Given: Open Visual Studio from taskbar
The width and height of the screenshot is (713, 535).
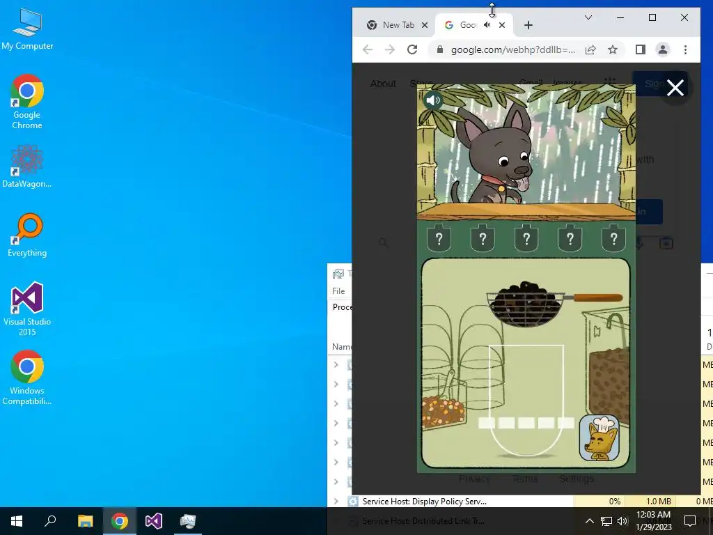Looking at the screenshot, I should 154,521.
